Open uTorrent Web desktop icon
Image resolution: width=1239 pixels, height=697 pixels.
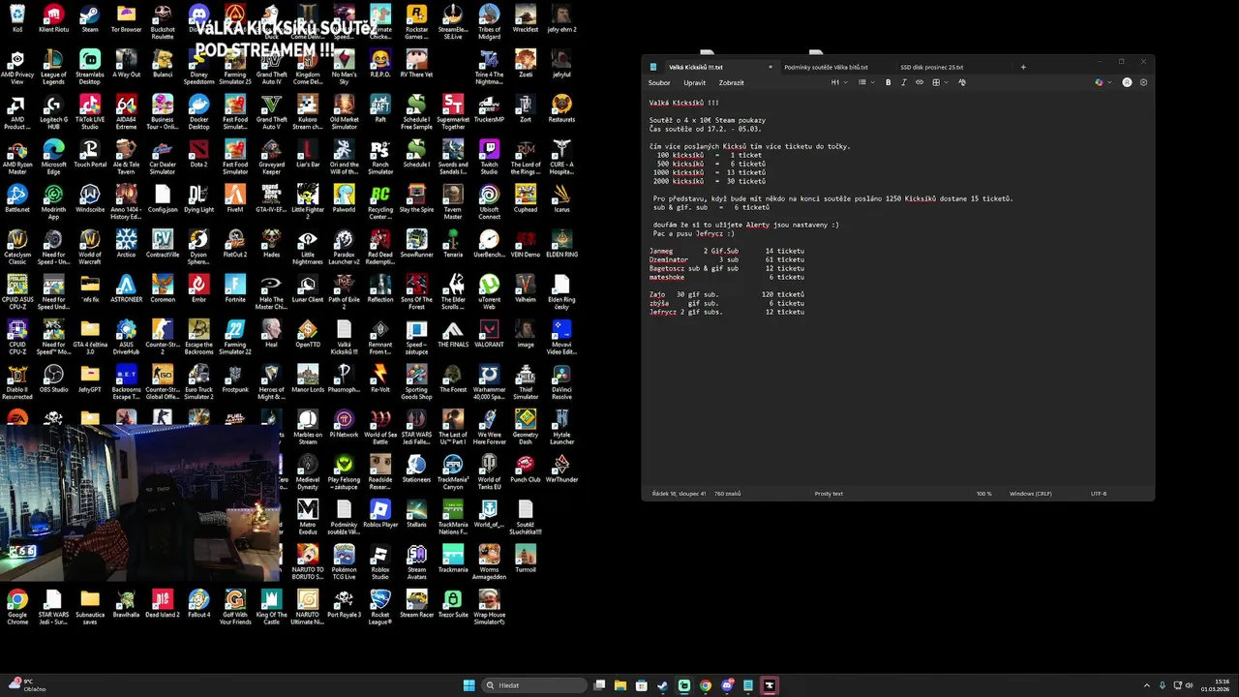pos(489,291)
